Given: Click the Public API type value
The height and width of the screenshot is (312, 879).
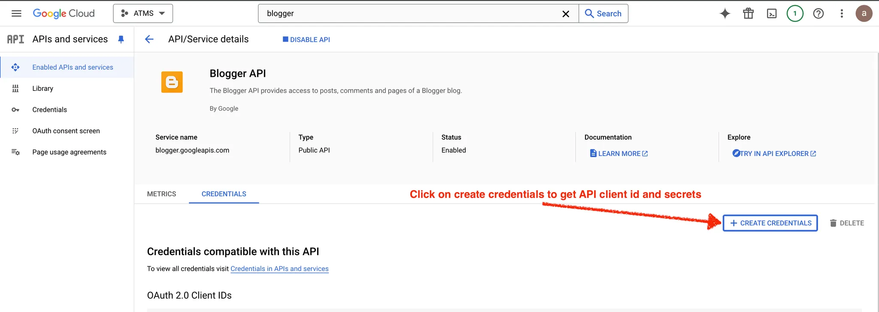Looking at the screenshot, I should (314, 150).
